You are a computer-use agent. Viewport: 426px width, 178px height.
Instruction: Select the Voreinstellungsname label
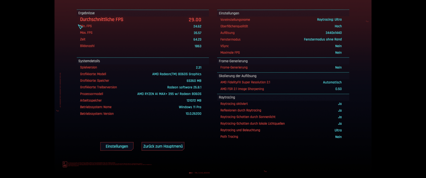coord(235,20)
